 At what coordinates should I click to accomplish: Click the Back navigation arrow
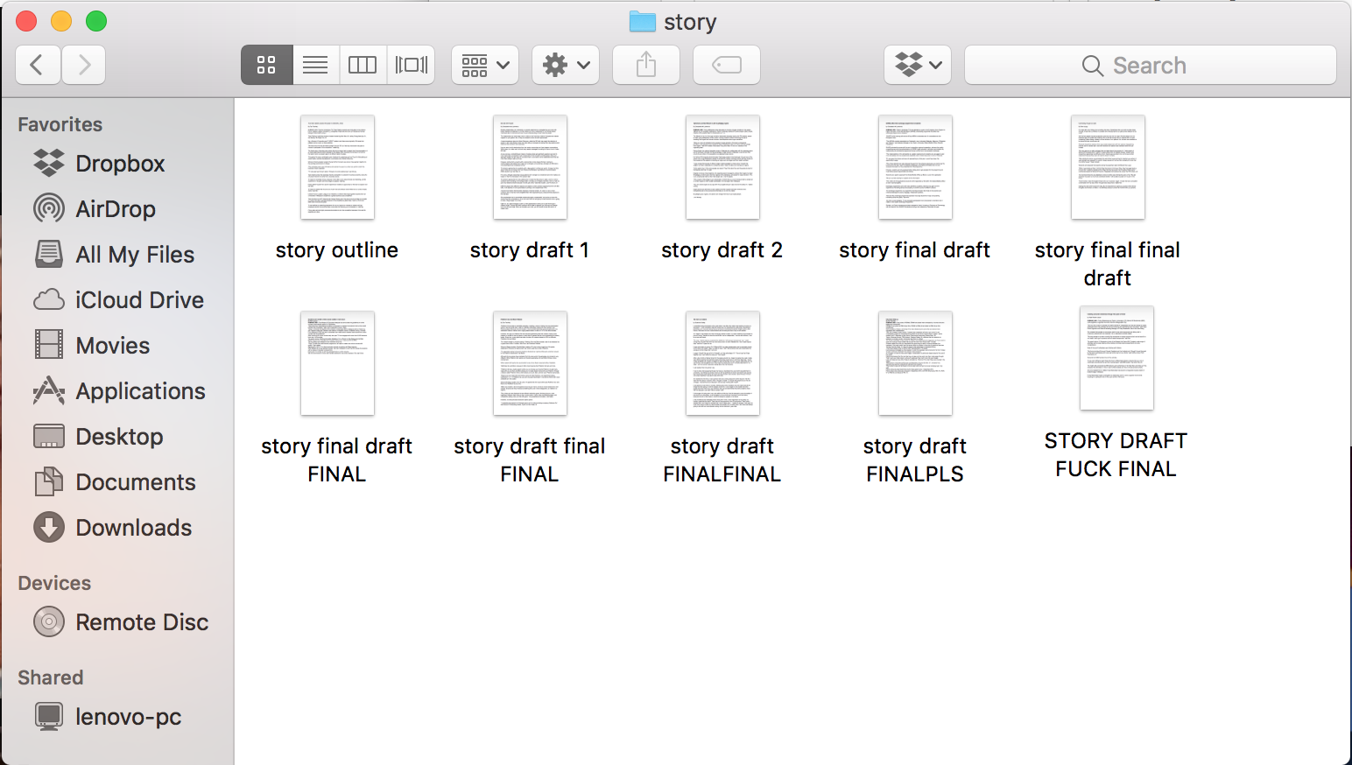click(x=38, y=65)
